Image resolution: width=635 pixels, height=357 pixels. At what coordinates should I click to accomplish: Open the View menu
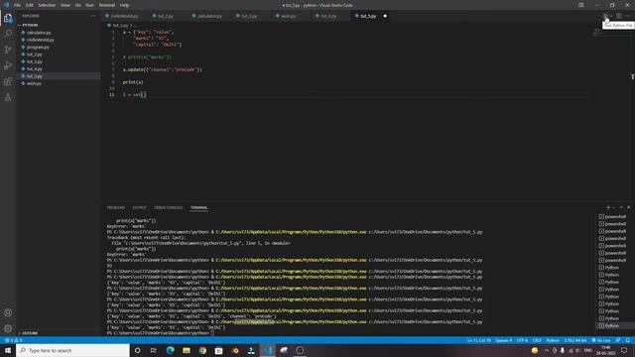tap(65, 5)
